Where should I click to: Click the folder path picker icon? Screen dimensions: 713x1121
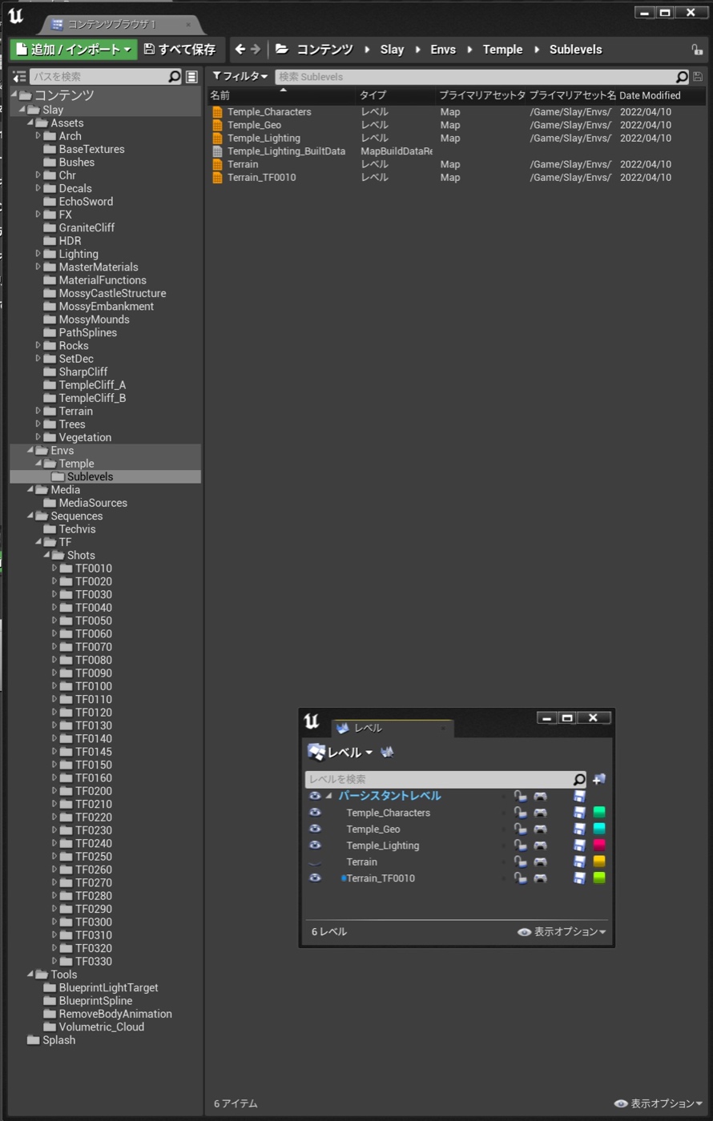(x=282, y=50)
